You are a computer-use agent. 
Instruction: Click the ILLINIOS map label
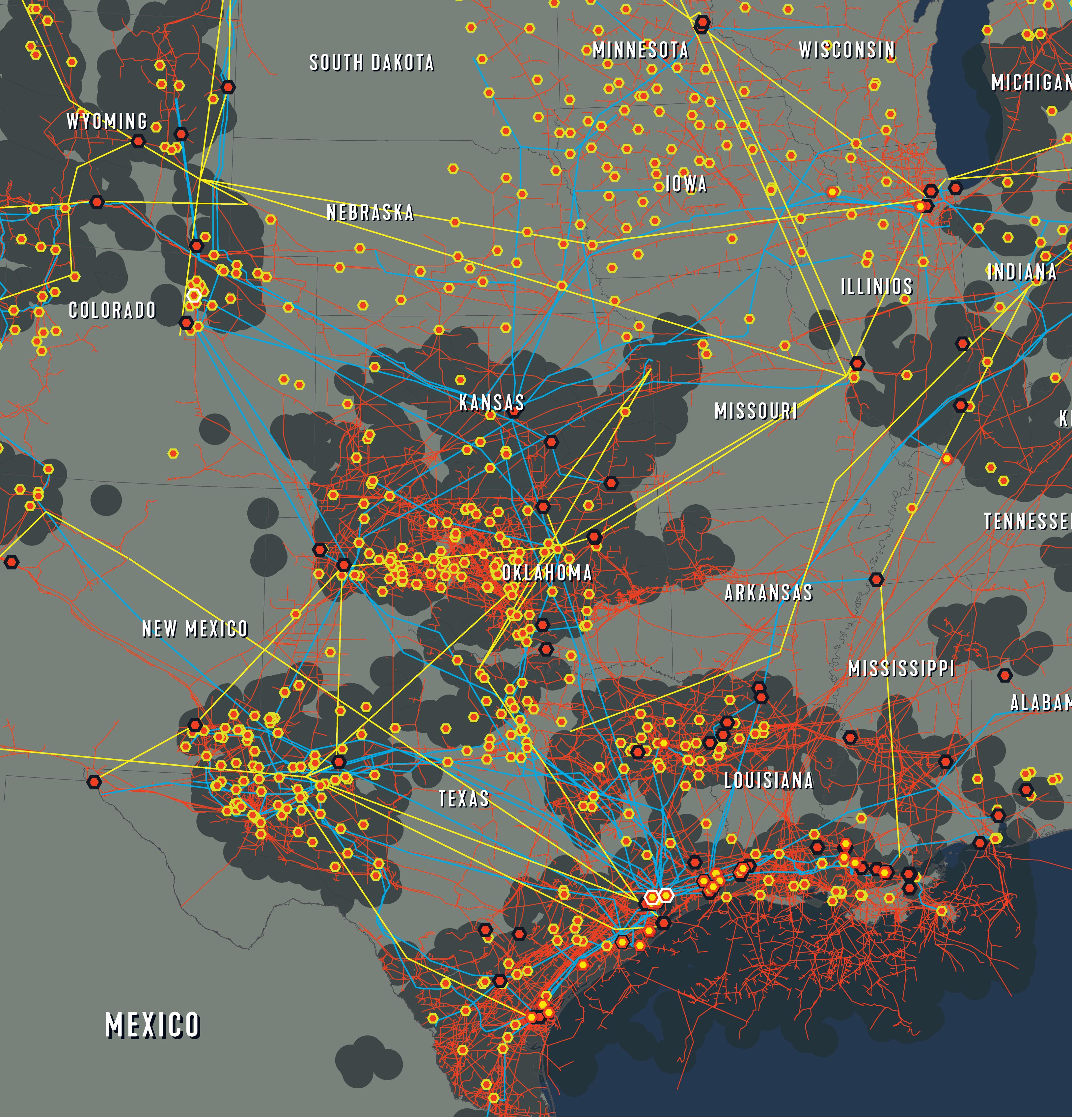pyautogui.click(x=877, y=286)
